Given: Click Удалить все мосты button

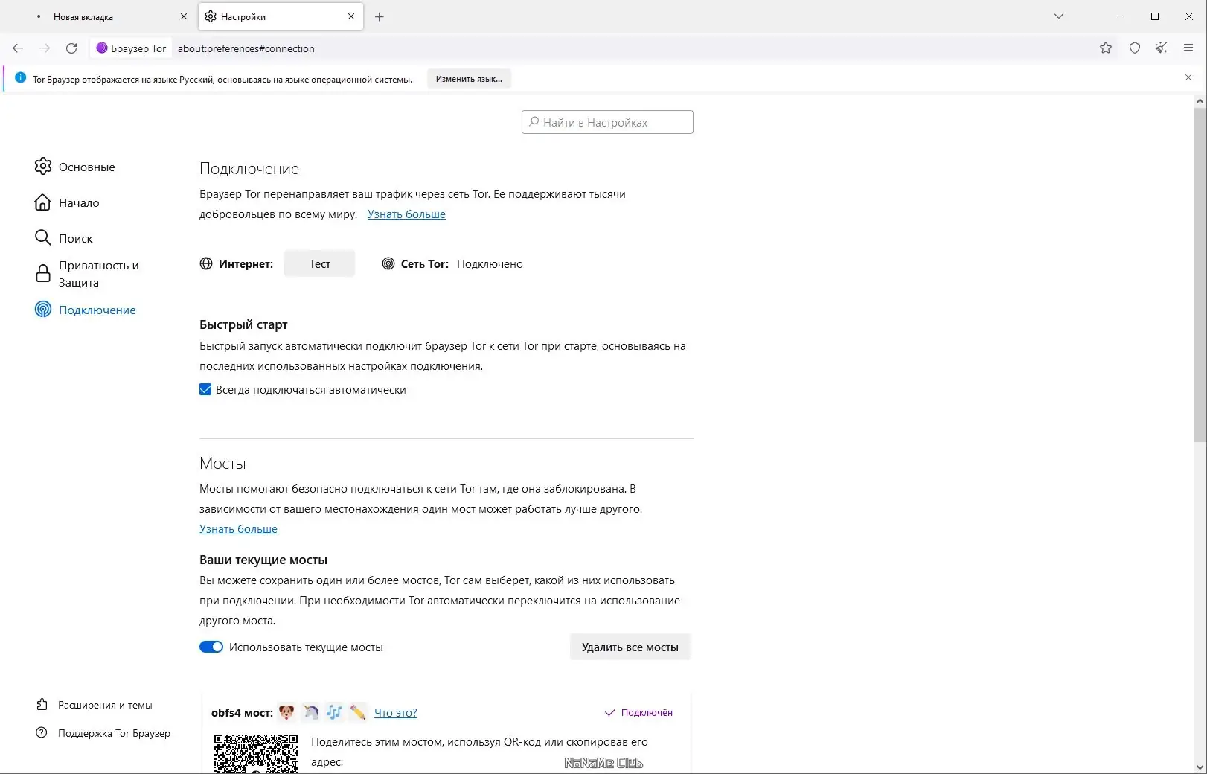Looking at the screenshot, I should click(x=630, y=647).
